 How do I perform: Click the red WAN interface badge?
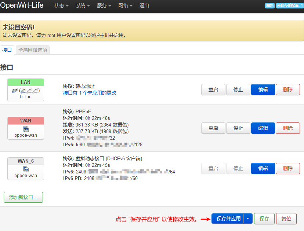26,121
